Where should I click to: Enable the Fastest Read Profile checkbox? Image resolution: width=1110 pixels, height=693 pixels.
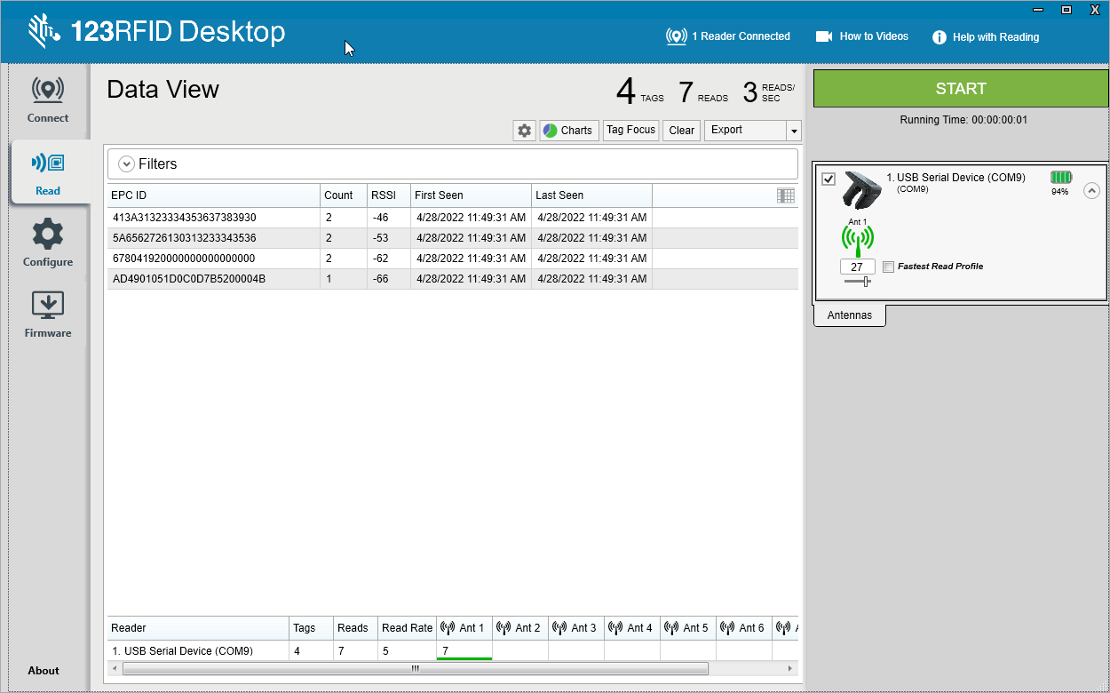(889, 267)
